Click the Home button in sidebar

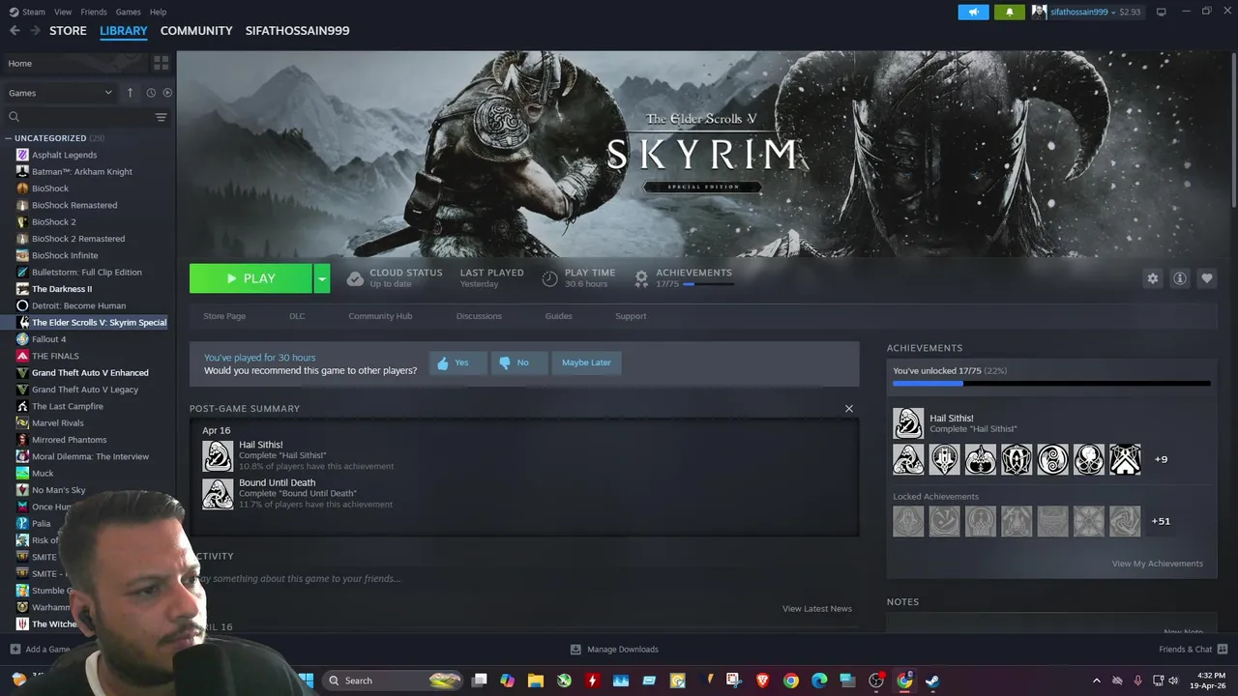pyautogui.click(x=75, y=63)
